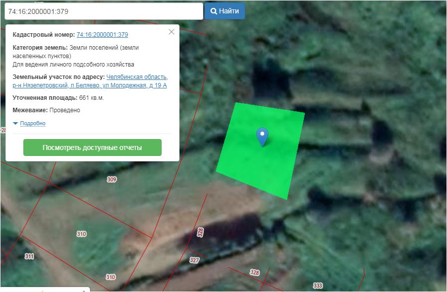Click Посмотреть доступные отчеты button
This screenshot has height=292, width=447.
pos(92,147)
